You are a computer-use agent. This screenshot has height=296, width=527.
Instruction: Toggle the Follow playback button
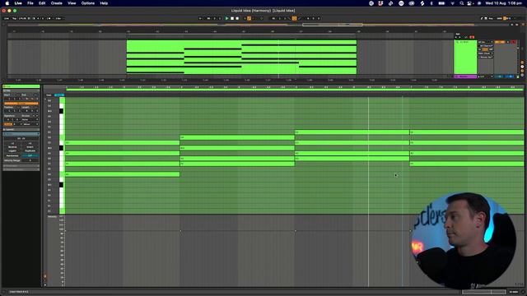click(200, 18)
